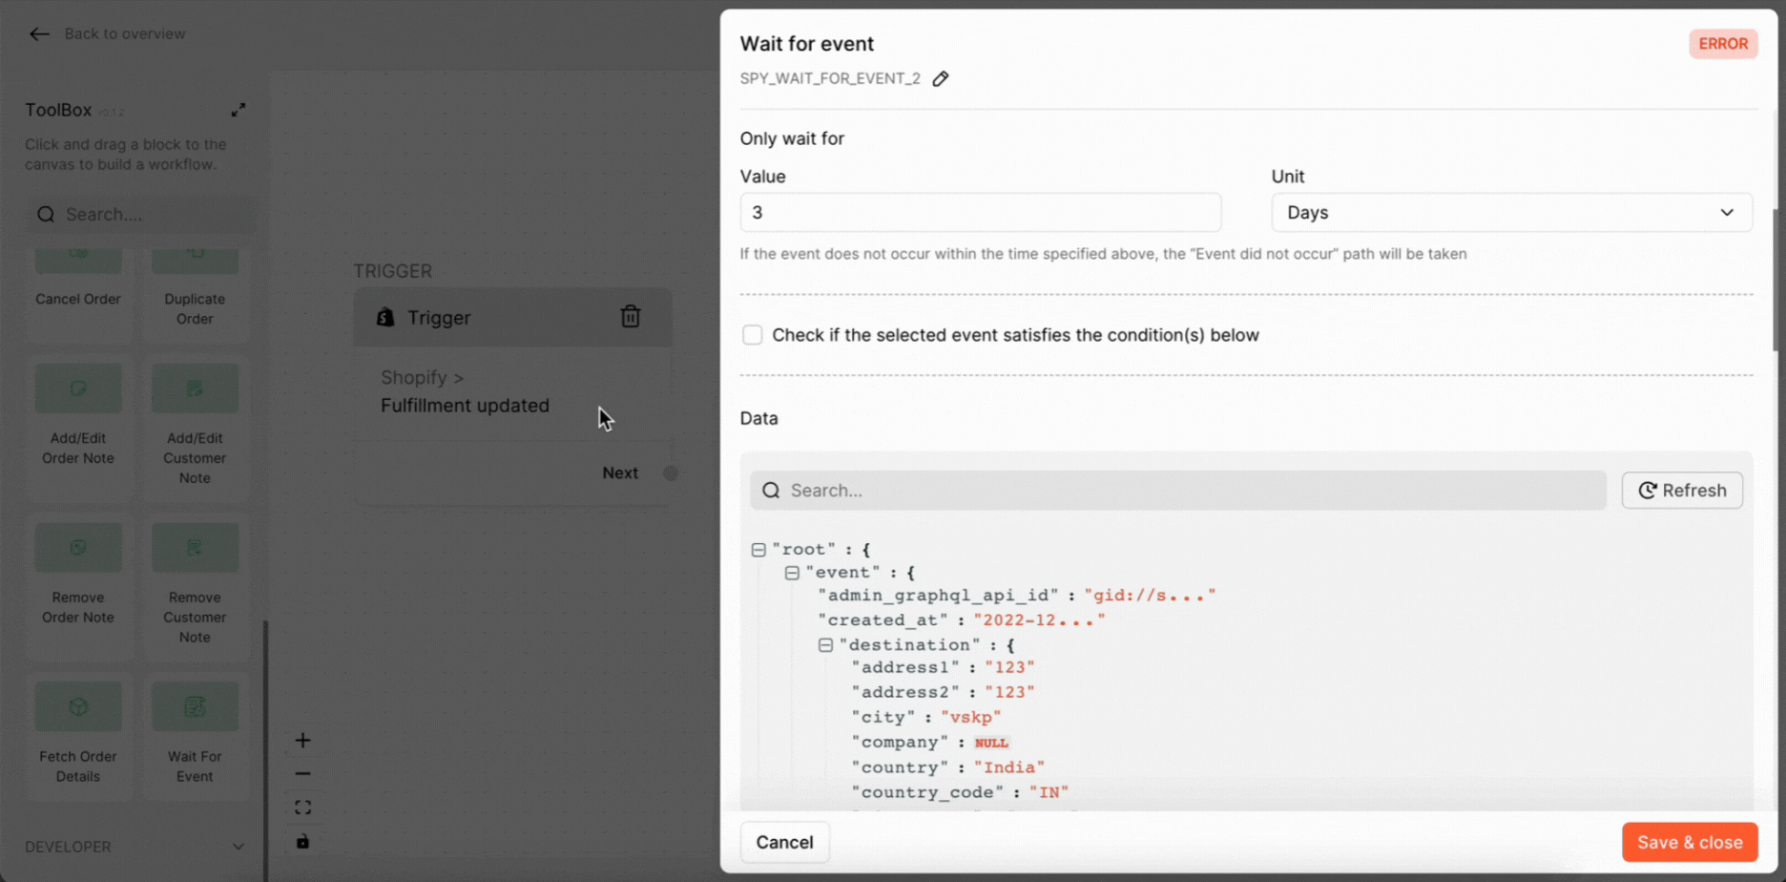Click the "city" value "vskp"
The image size is (1786, 882).
pyautogui.click(x=971, y=717)
